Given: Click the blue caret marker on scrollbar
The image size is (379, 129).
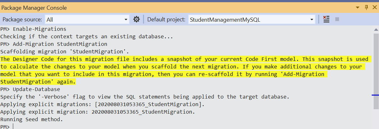Looking at the screenshot, I should pos(376,94).
